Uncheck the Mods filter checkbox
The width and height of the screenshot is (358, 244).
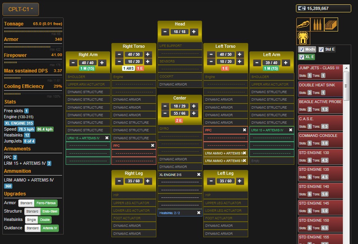coord(302,49)
